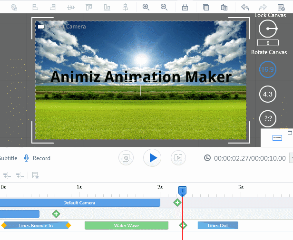The image size is (293, 240).
Task: Click the play-current-scene button right of play
Action: pos(178,158)
